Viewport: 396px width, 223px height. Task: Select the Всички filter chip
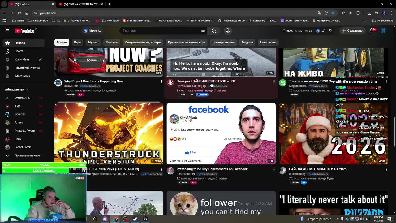coord(62,42)
